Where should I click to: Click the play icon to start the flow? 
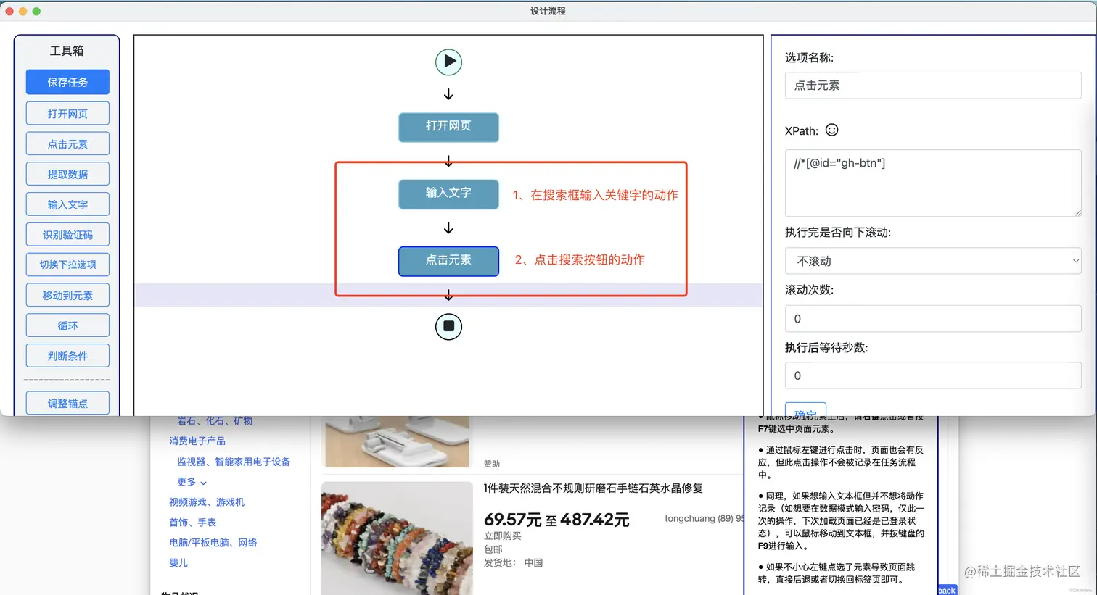448,62
